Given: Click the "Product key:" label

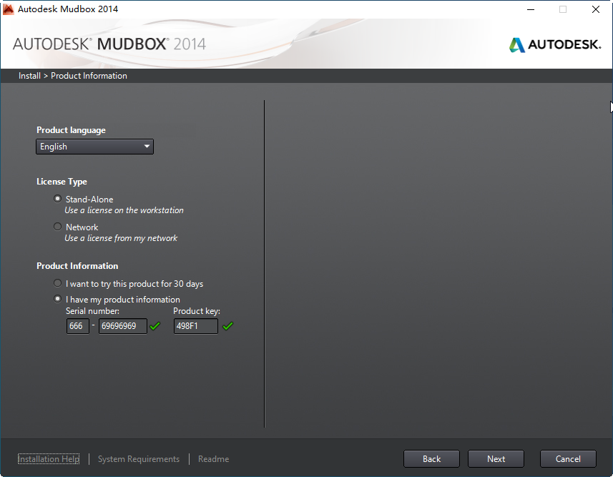Looking at the screenshot, I should point(197,311).
